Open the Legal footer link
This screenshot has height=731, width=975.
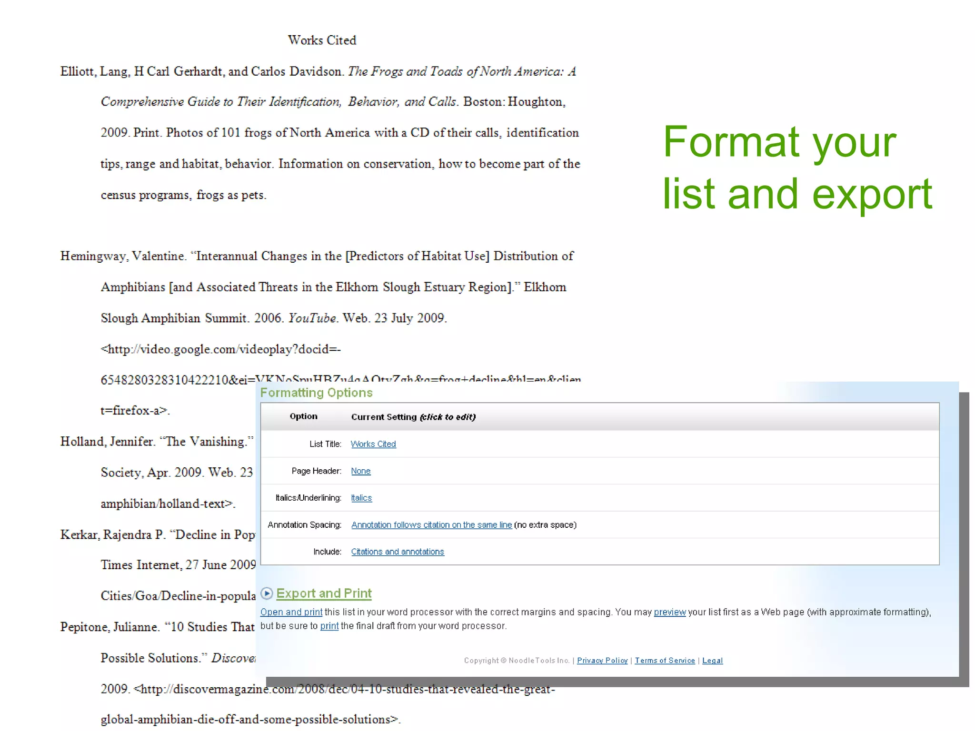coord(712,661)
